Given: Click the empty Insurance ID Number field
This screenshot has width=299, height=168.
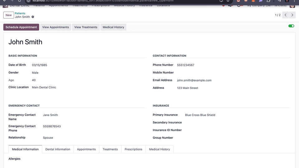Looking at the screenshot, I should click(x=238, y=130).
